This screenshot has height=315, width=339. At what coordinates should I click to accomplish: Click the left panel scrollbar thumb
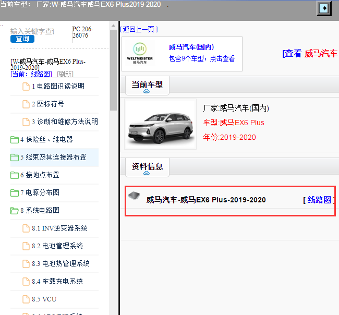point(113,70)
